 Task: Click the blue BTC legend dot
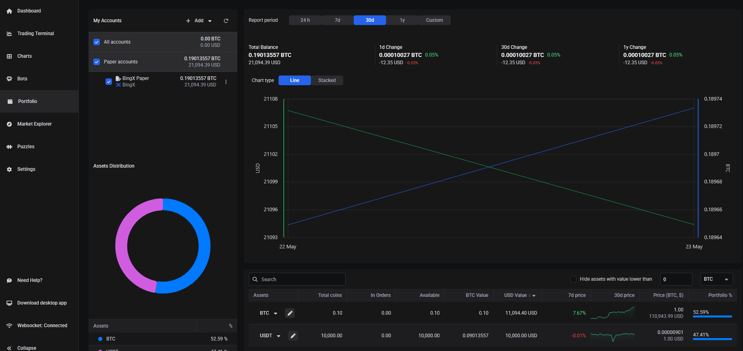coord(100,339)
